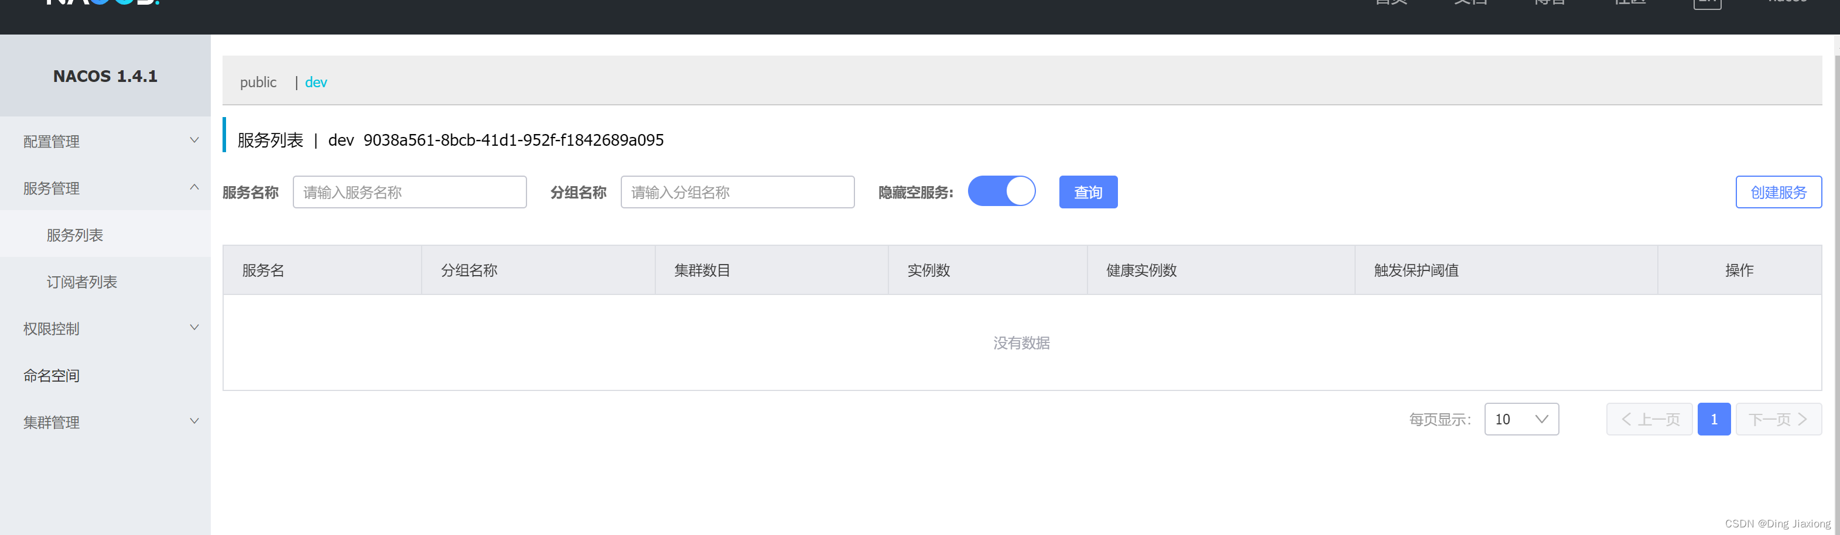The height and width of the screenshot is (535, 1840).
Task: Select 服务列表 in the sidebar
Action: 105,234
